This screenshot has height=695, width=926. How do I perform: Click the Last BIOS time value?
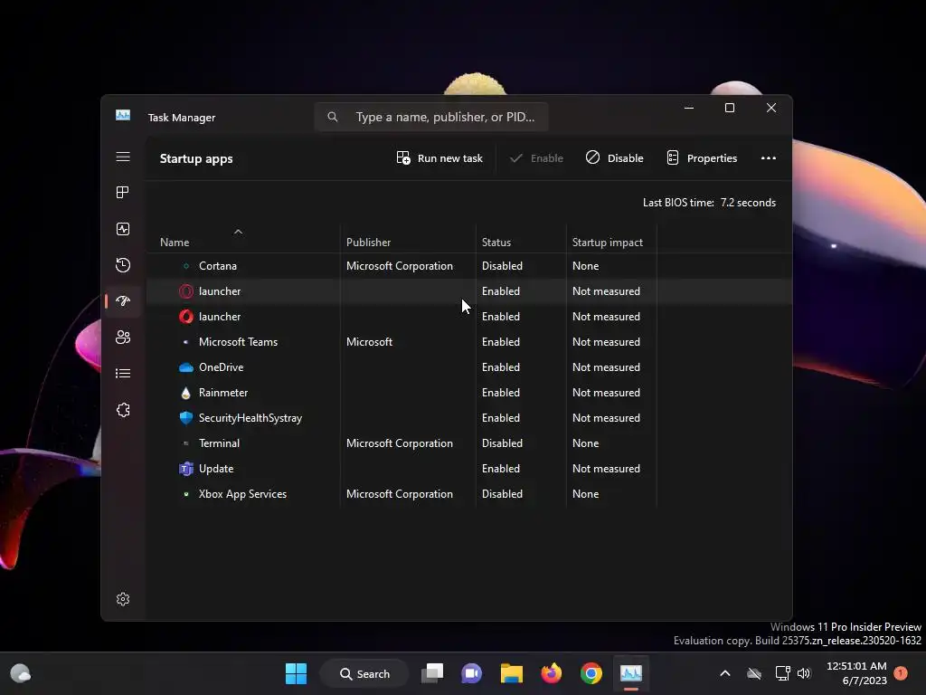(748, 203)
